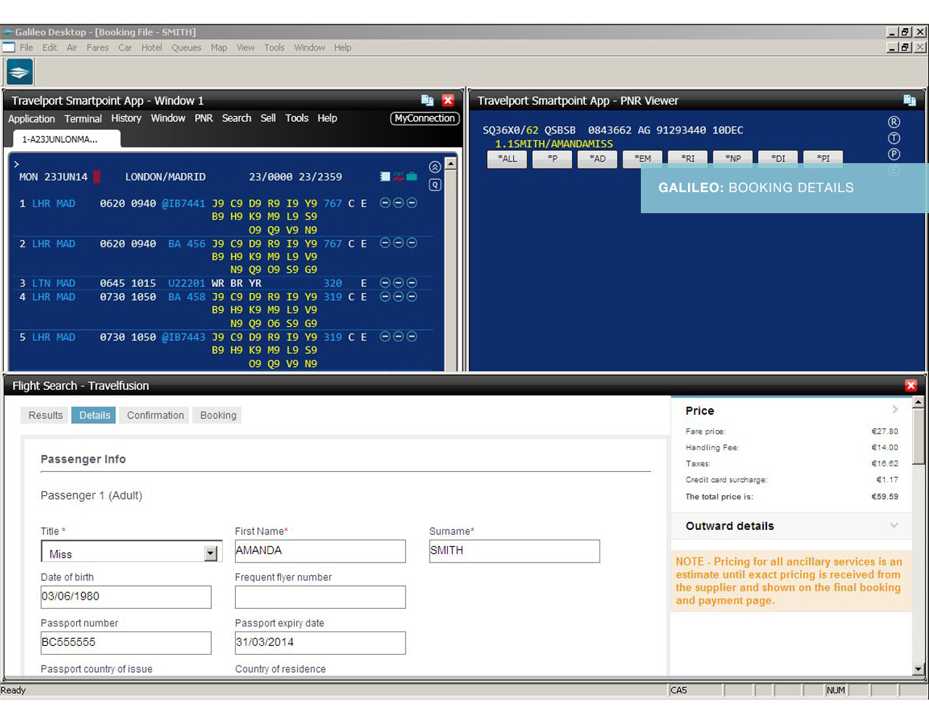This screenshot has width=929, height=725.
Task: Click the copy icon in PNR Viewer header
Action: click(909, 100)
